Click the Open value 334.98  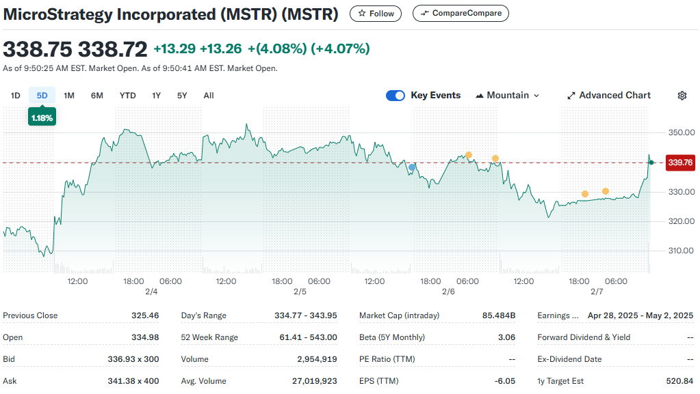[x=145, y=337]
